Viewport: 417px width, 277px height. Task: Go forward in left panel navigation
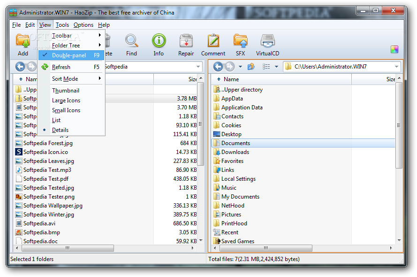(31, 67)
